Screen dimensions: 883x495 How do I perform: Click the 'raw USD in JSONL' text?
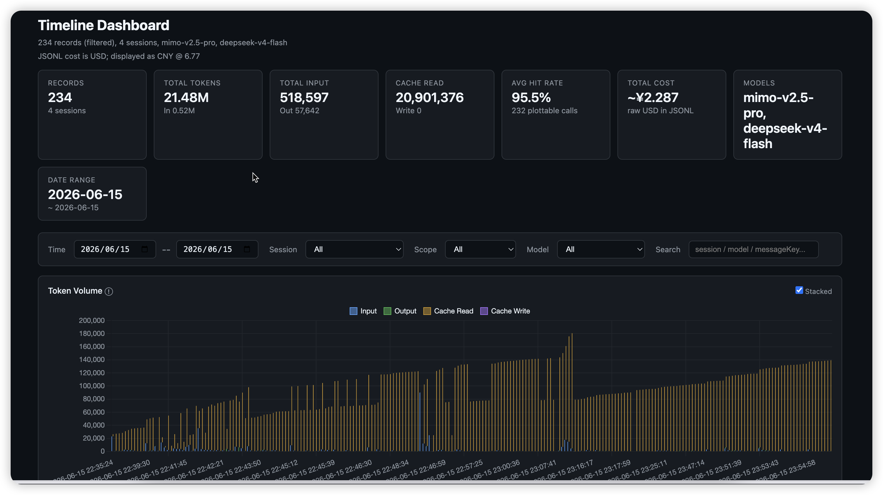pyautogui.click(x=660, y=111)
